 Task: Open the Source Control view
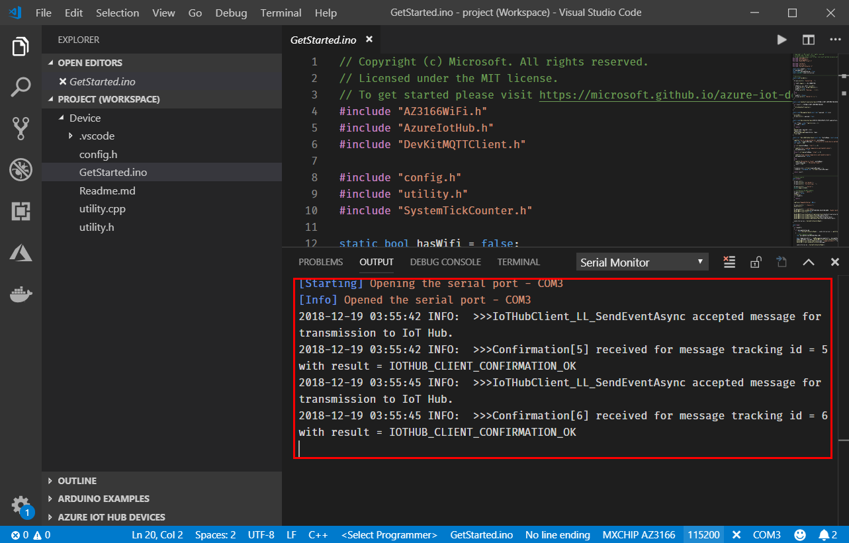pos(21,129)
